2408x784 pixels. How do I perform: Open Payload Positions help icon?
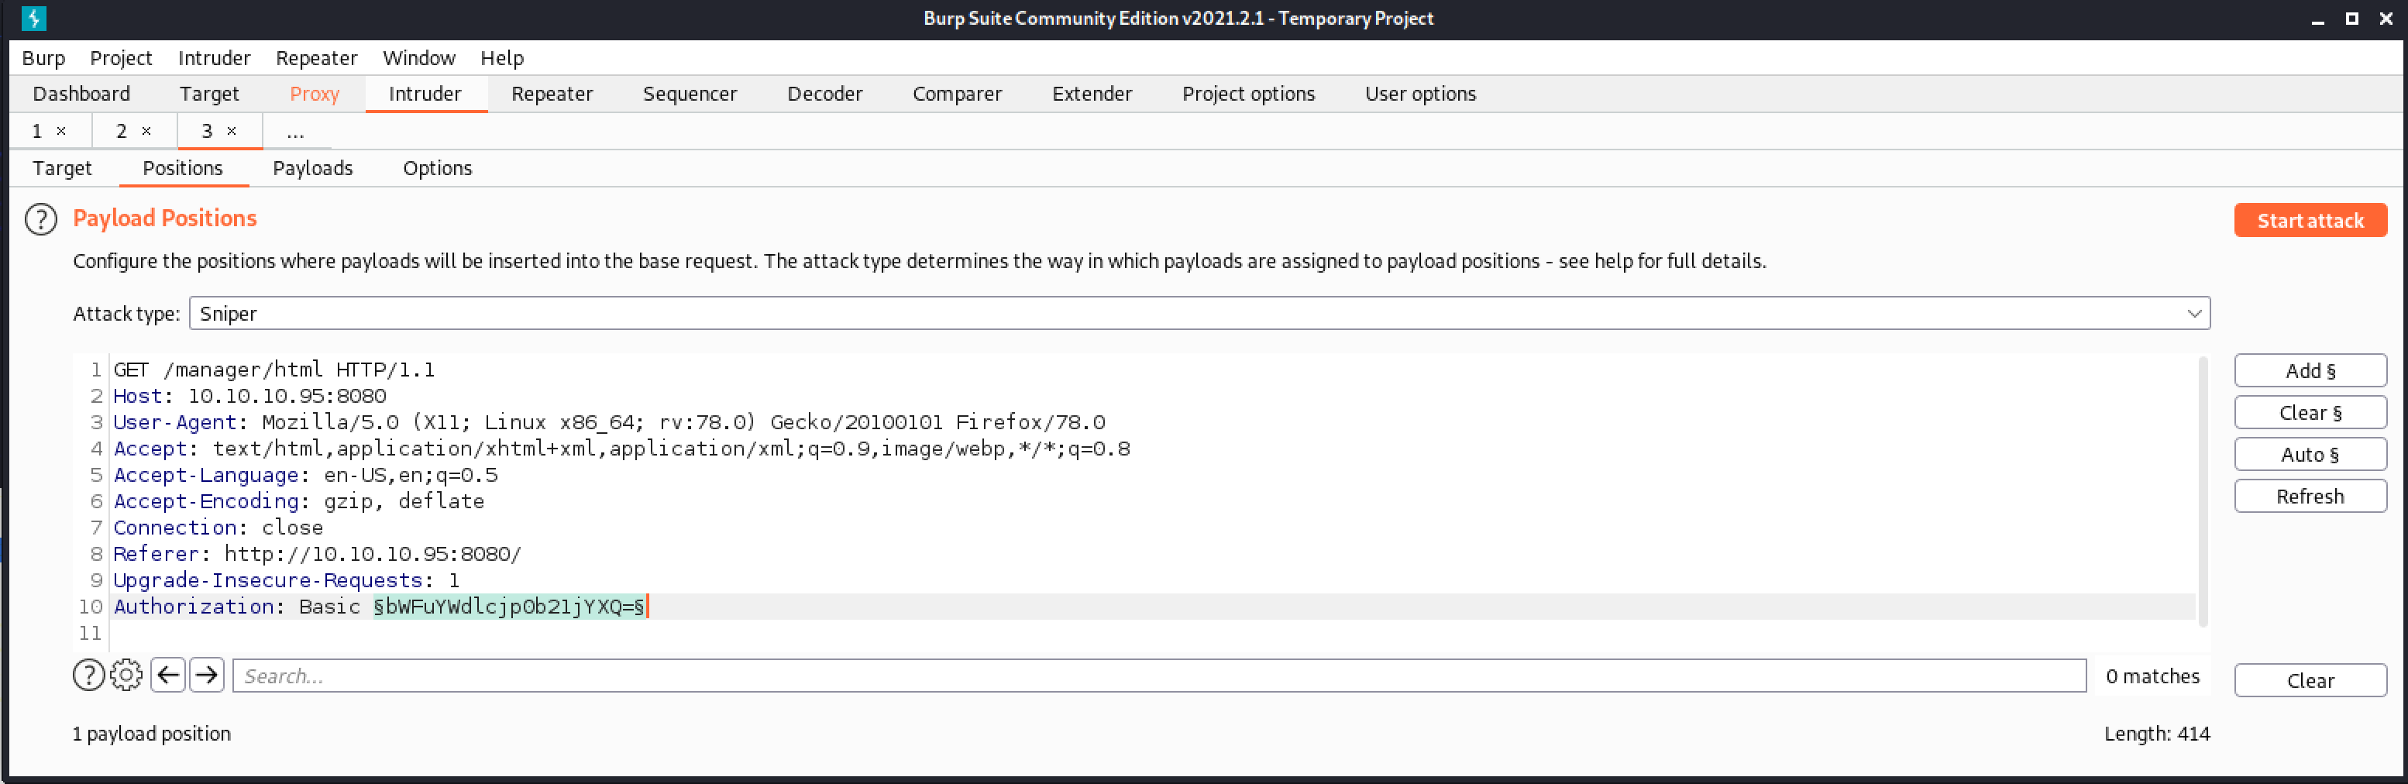point(40,218)
